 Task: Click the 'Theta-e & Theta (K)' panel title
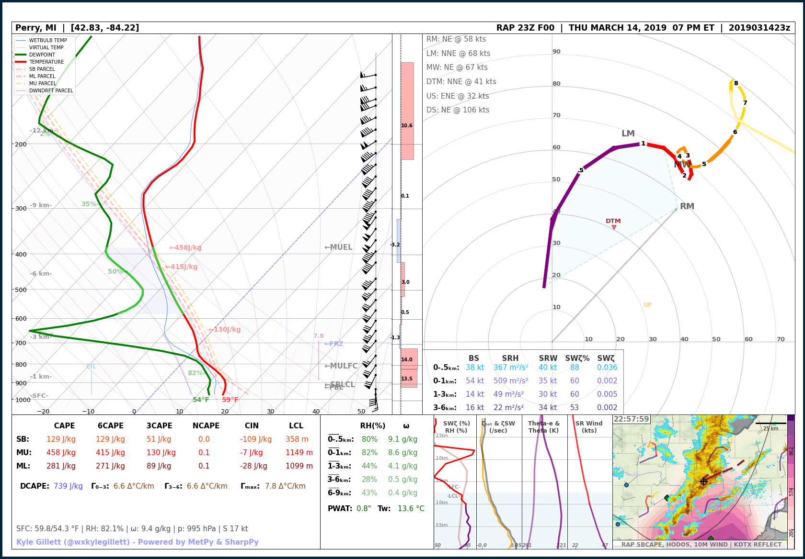click(544, 427)
